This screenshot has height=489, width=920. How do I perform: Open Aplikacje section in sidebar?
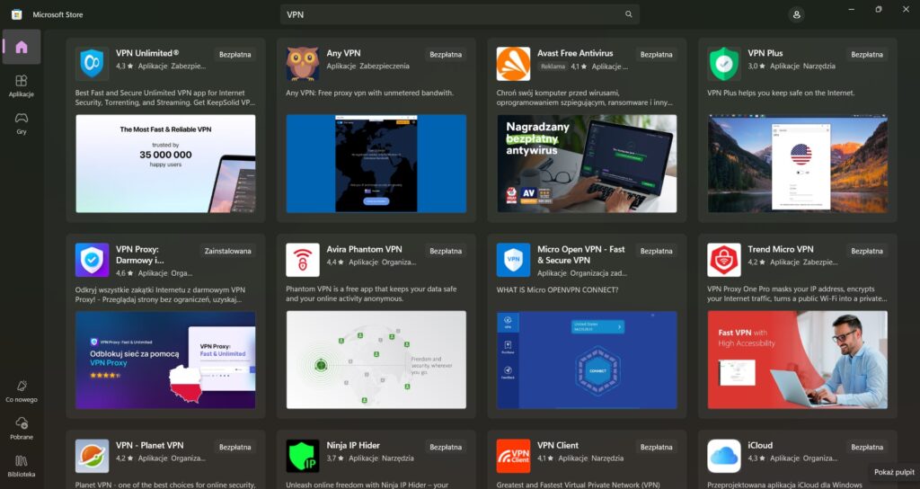click(x=22, y=85)
